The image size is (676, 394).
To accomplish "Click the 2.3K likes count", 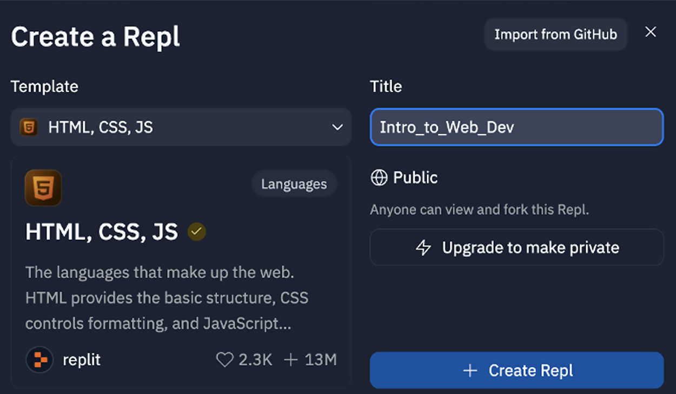I will [x=255, y=360].
